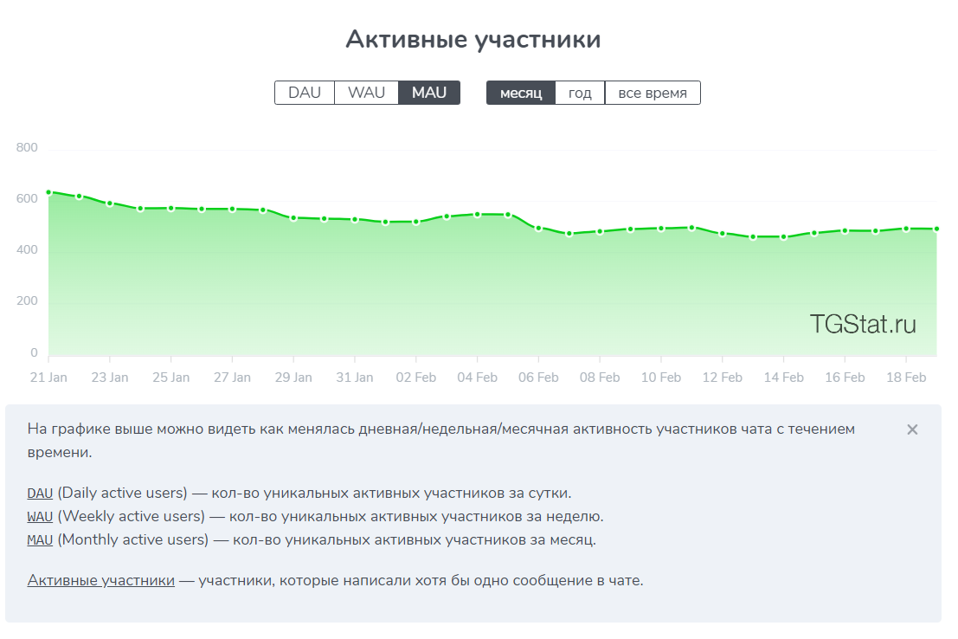The height and width of the screenshot is (639, 958).
Task: Click the data point at 29 Jan
Action: pos(294,218)
